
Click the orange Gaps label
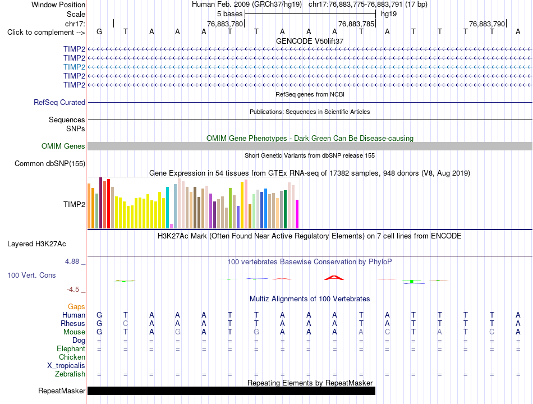pos(76,307)
